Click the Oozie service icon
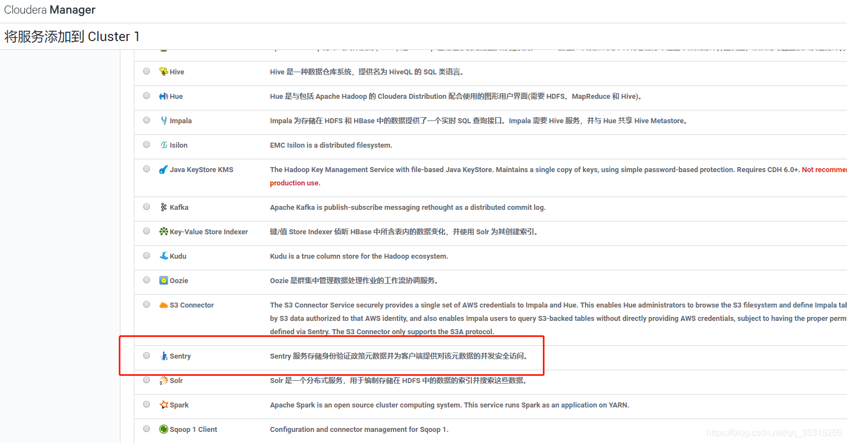 [164, 280]
